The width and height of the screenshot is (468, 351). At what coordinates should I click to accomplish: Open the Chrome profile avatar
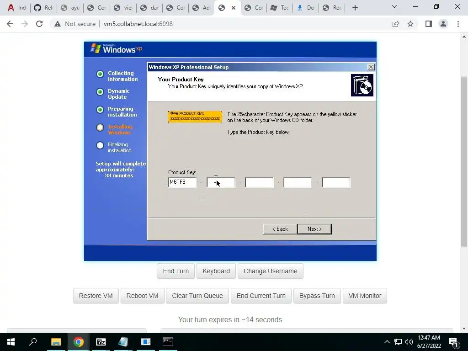point(443,24)
